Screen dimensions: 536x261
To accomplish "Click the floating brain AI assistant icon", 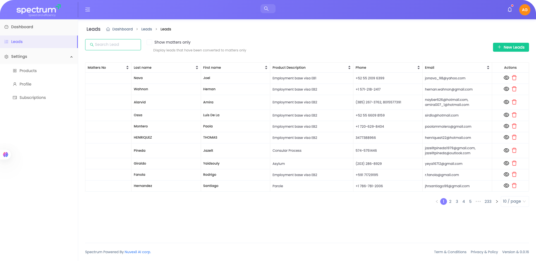I will point(6,154).
